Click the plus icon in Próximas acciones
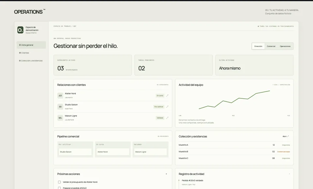The height and width of the screenshot is (189, 313). (166, 174)
